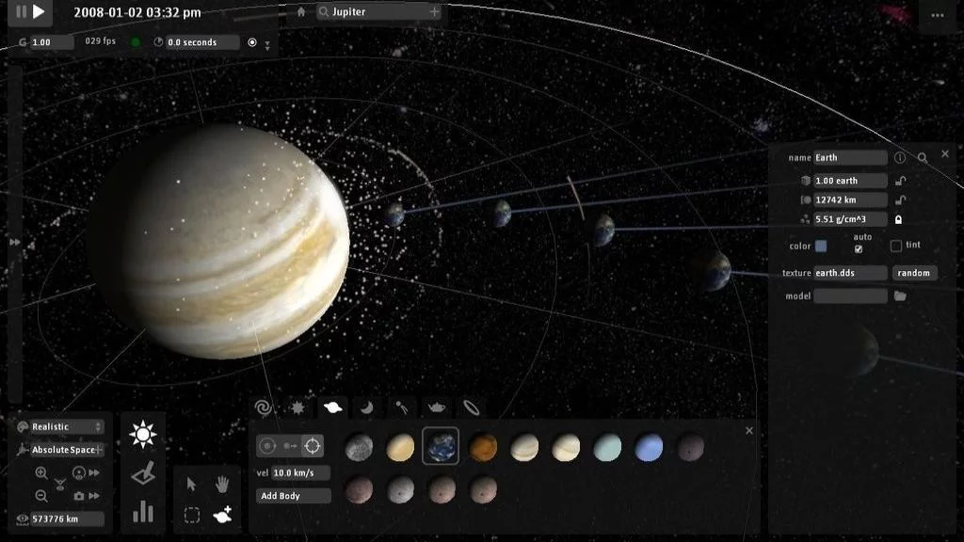
Task: Pause the simulation
Action: [x=21, y=11]
